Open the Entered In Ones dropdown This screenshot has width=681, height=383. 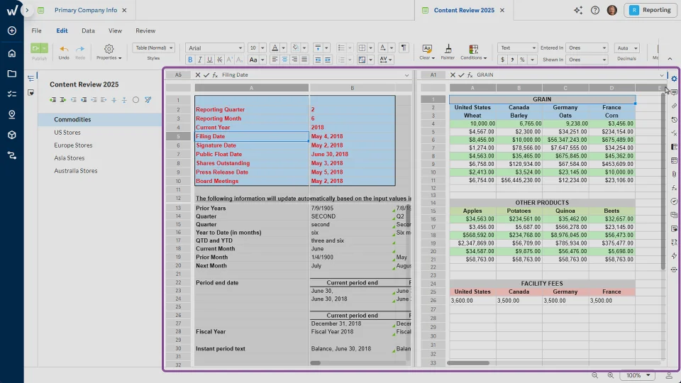coord(587,48)
